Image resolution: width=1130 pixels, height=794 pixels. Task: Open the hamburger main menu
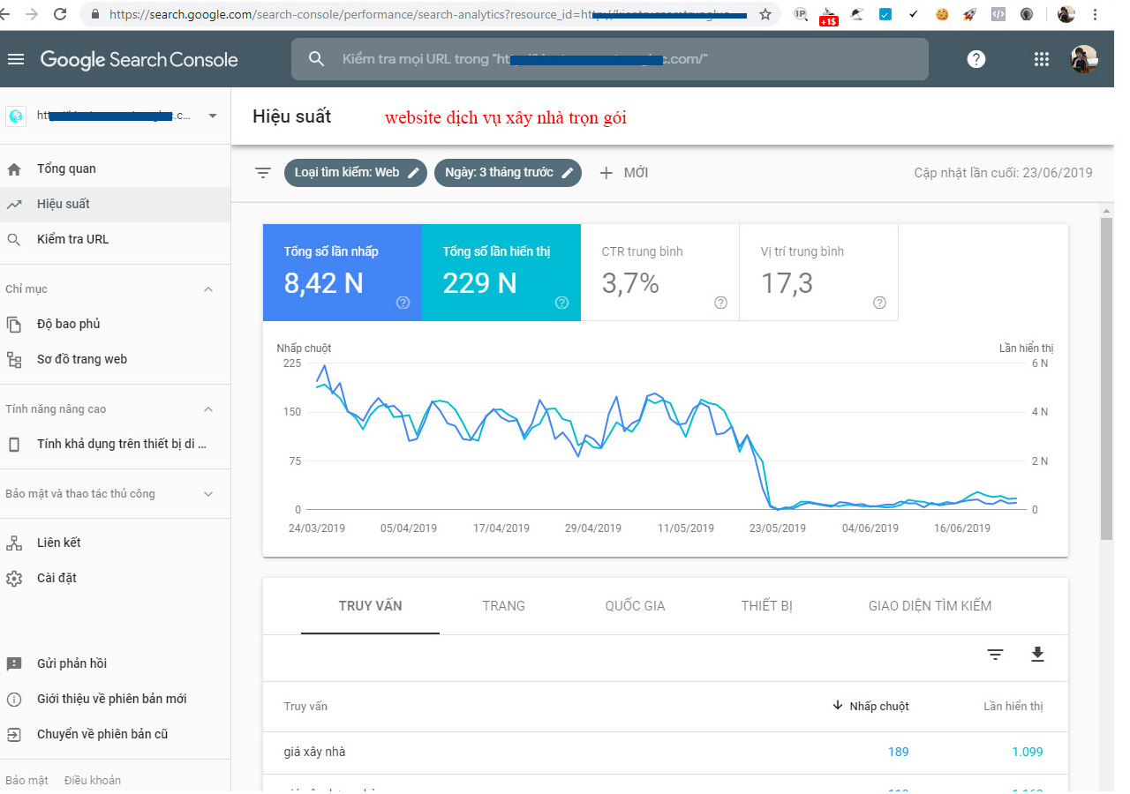pos(16,59)
